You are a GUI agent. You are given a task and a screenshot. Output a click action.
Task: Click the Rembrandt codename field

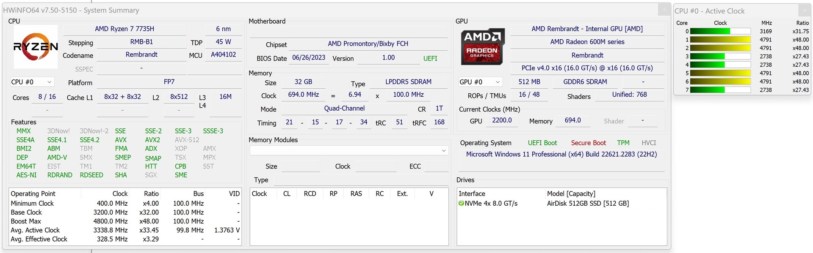[x=141, y=55]
